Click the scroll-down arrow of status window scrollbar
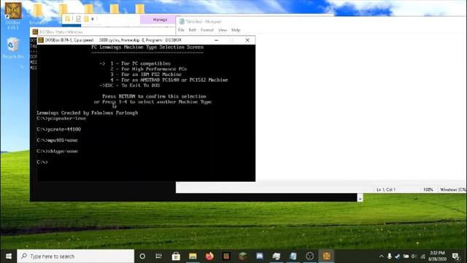Image resolution: width=467 pixels, height=263 pixels. coord(360,198)
